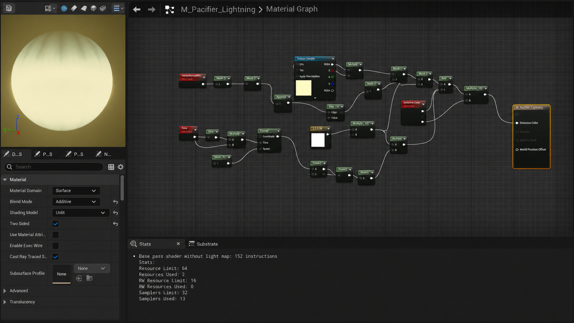The width and height of the screenshot is (574, 323).
Task: Click the Texture Sample blue B pin
Action: coord(332,84)
